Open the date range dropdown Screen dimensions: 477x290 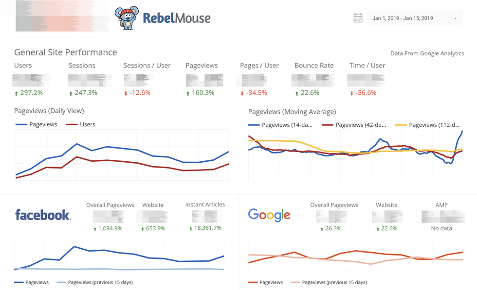456,17
